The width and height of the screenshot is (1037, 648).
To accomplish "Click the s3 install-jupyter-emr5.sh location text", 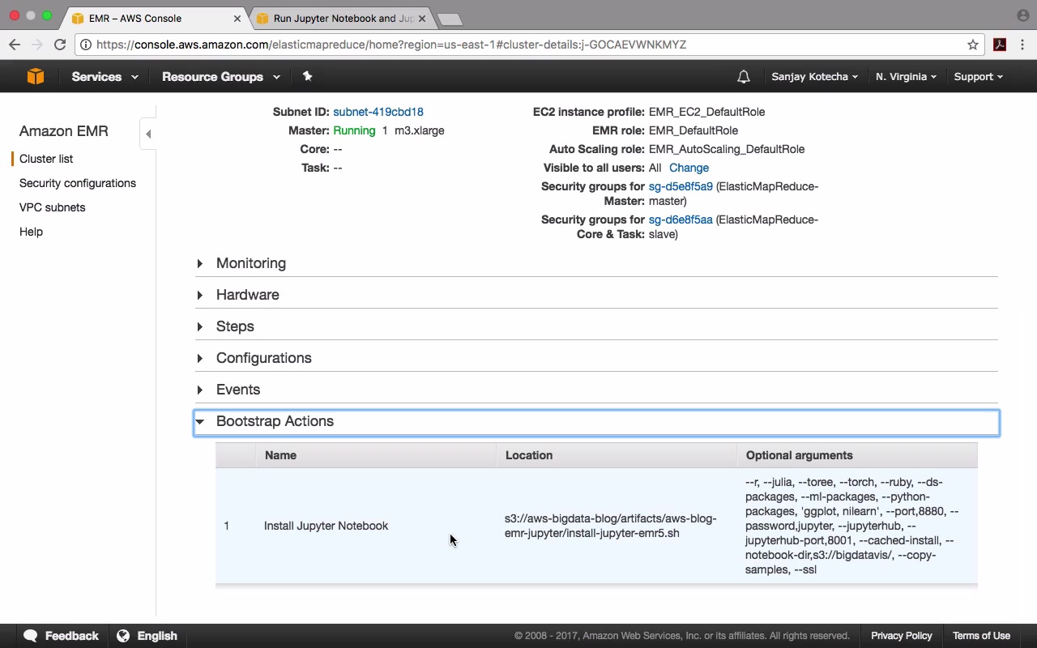I will pyautogui.click(x=611, y=526).
